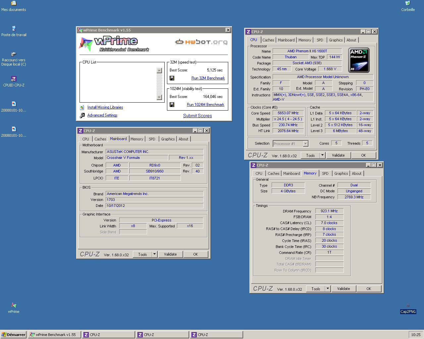The height and width of the screenshot is (339, 424).
Task: Click the Z icon in CPU-Z Memory title bar
Action: [253, 165]
